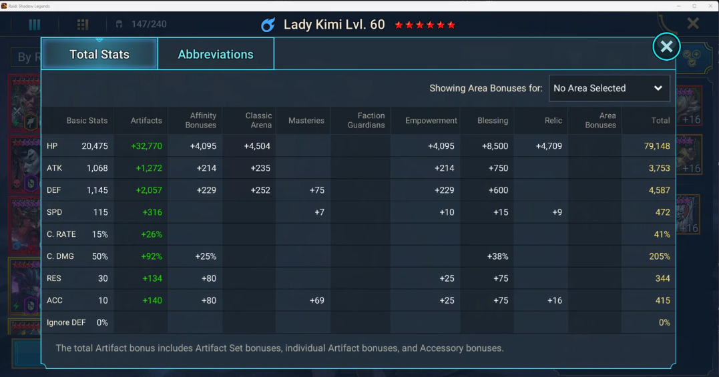Select the first champion portrait on left
The image size is (719, 377).
coord(24,103)
